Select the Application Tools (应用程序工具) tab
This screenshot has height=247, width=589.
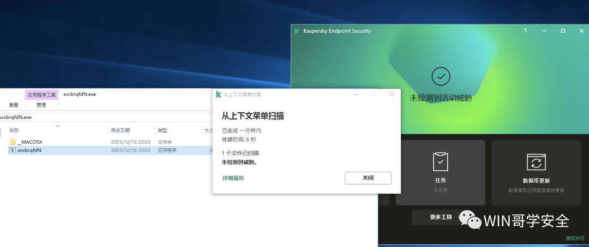tap(41, 94)
